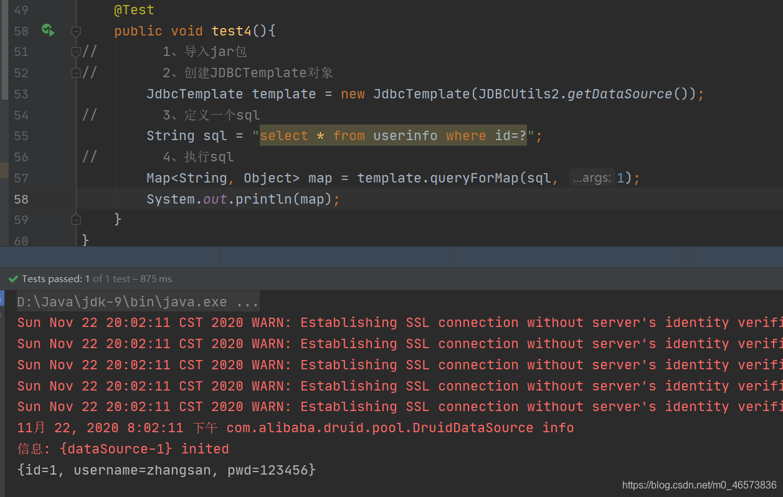Click the queryForMap method call on line 57
783x497 pixels.
475,178
